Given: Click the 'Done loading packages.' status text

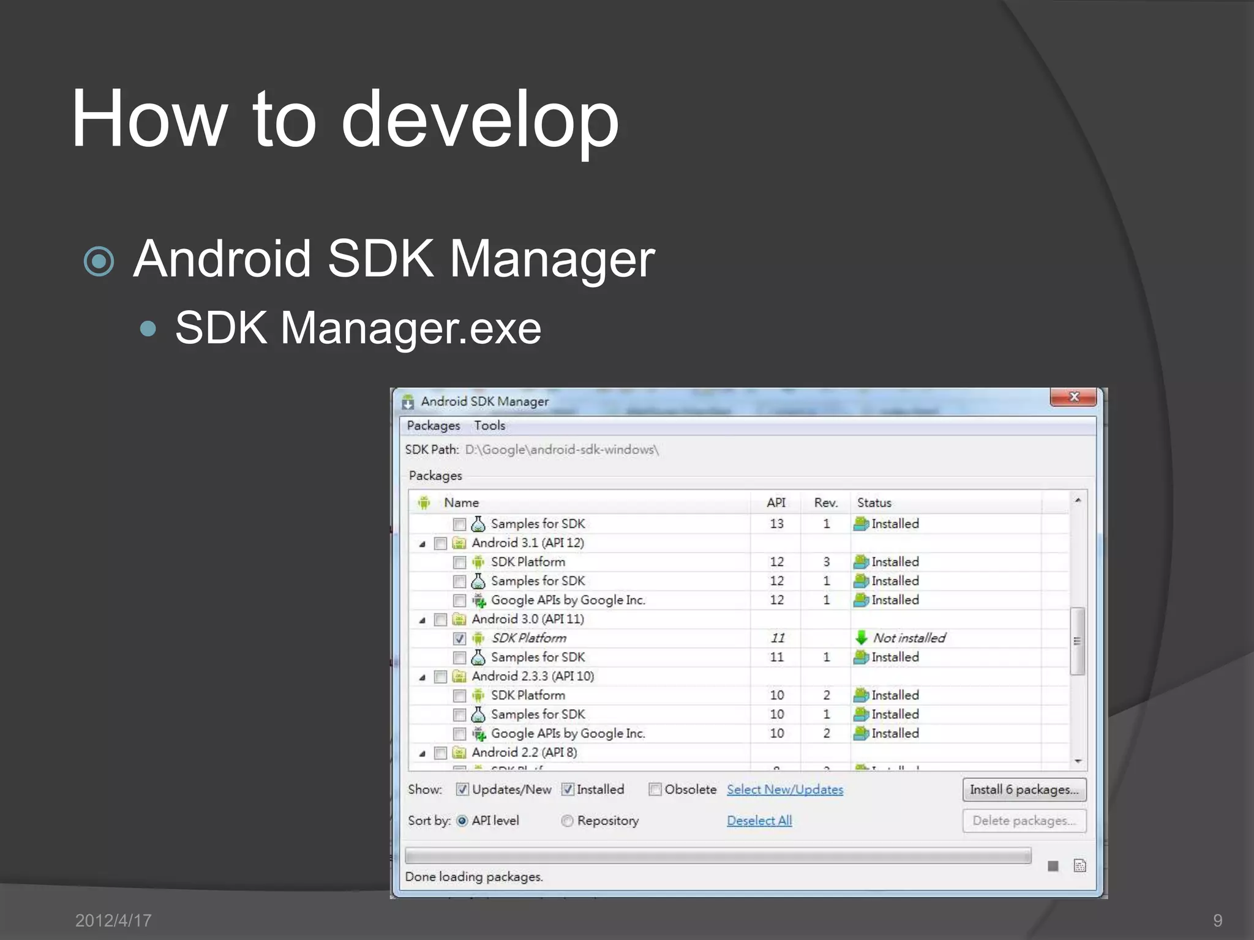Looking at the screenshot, I should click(474, 877).
